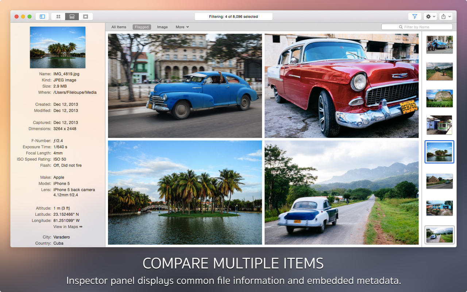This screenshot has width=467, height=292.
Task: Click the Longitude value 81.251099° W
Action: (66, 220)
